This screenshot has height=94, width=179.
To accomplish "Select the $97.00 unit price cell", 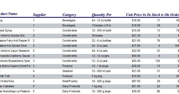I will 136,81.
